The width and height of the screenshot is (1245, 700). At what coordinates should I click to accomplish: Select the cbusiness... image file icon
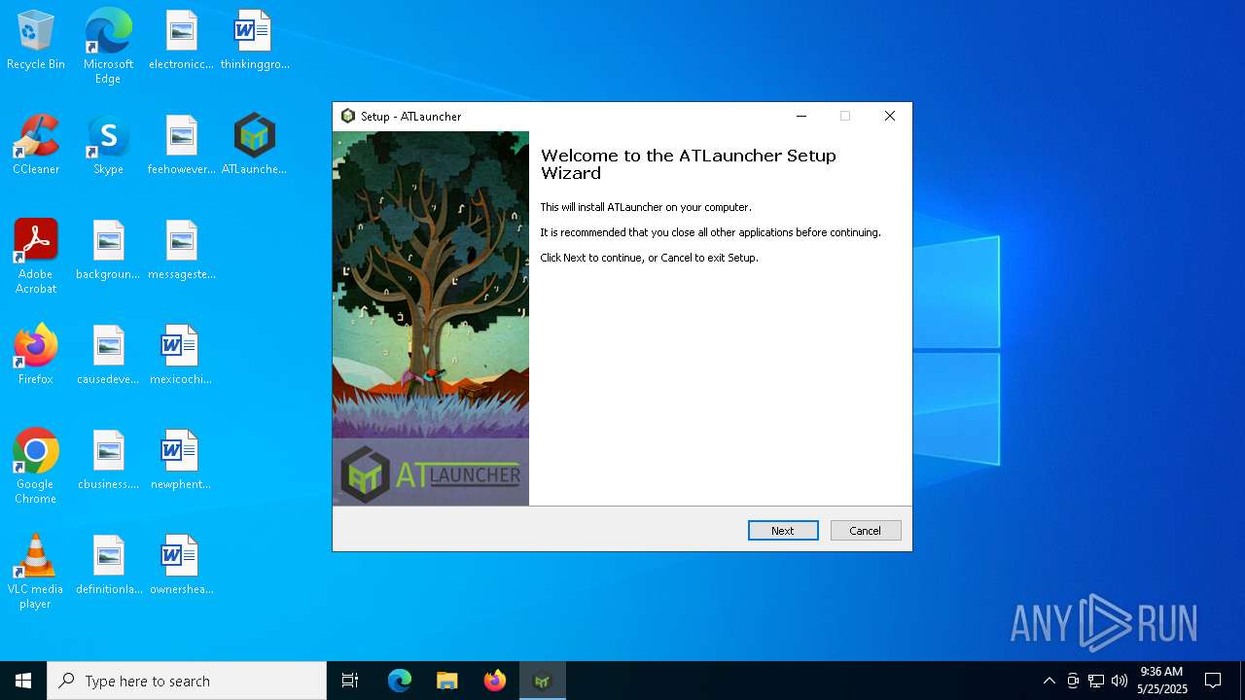(108, 461)
